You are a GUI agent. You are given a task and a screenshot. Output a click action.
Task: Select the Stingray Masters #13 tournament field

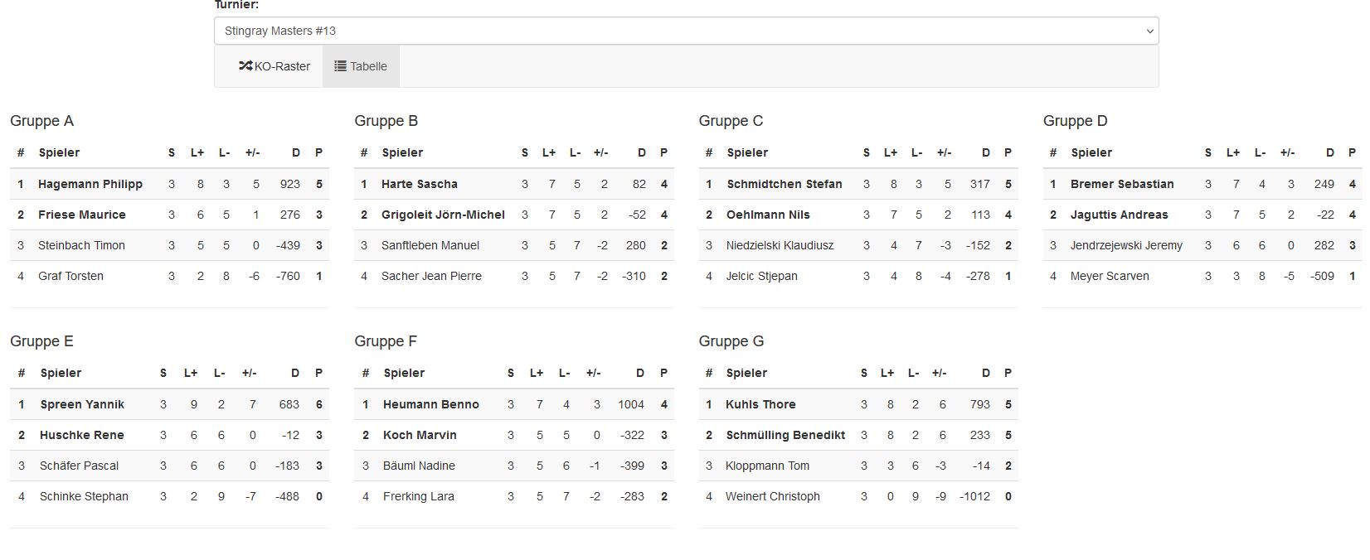tap(686, 31)
